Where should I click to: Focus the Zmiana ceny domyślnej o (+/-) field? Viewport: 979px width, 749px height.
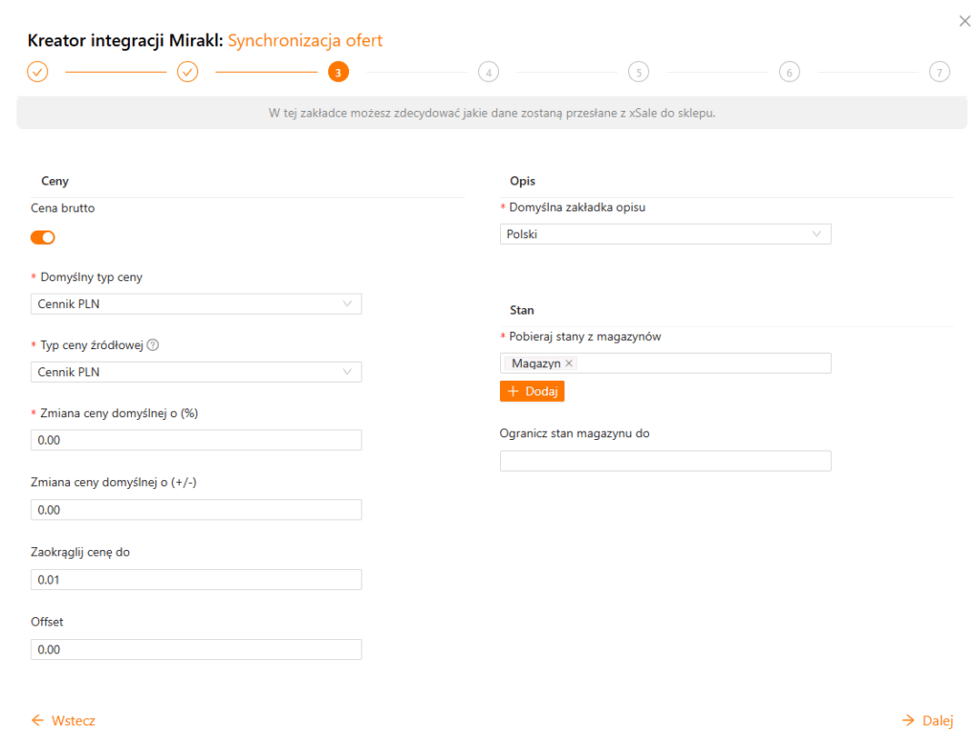click(196, 510)
